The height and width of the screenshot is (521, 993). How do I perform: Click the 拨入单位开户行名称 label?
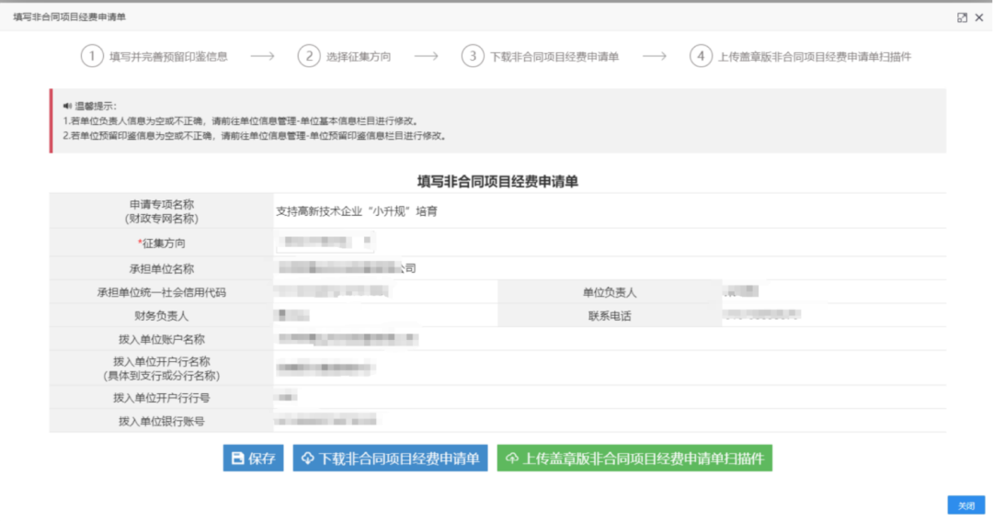click(x=162, y=368)
